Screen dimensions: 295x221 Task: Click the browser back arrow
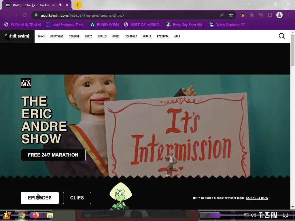(6, 15)
